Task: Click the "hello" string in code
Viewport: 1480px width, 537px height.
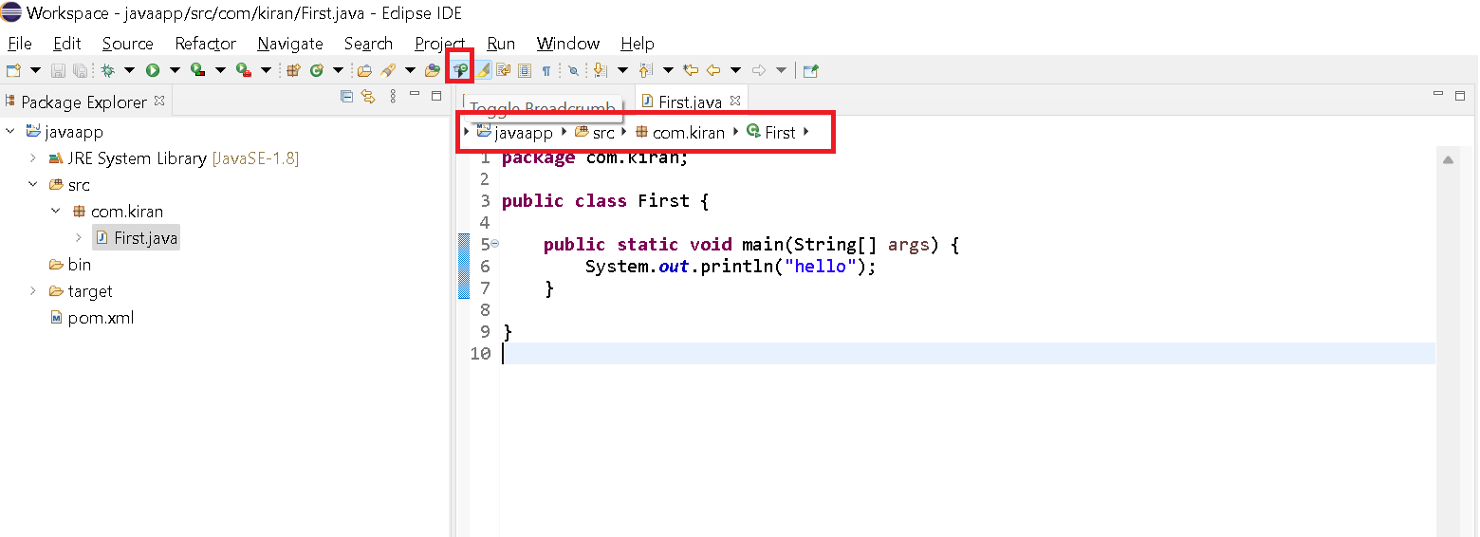Action: pyautogui.click(x=821, y=267)
